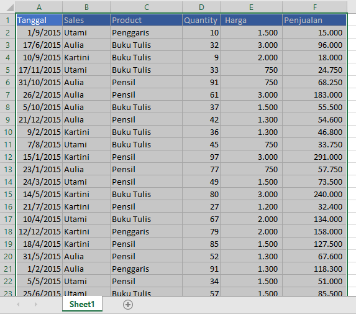Click Penggaris in row 21
356x314 pixels.
click(147, 269)
